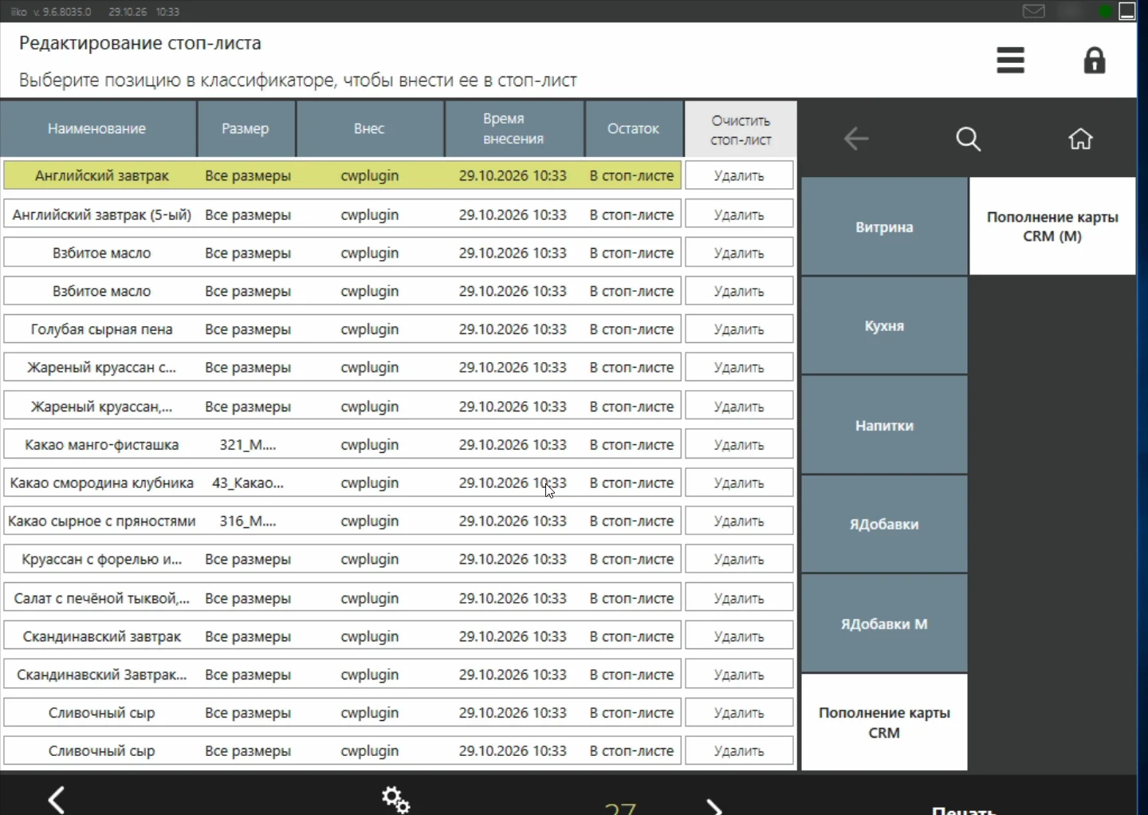Sort by Наименование column header
Image resolution: width=1148 pixels, height=815 pixels.
[97, 128]
